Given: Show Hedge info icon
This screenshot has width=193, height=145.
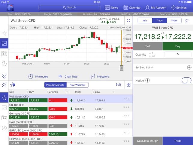Looking at the screenshot, I should point(147,80).
